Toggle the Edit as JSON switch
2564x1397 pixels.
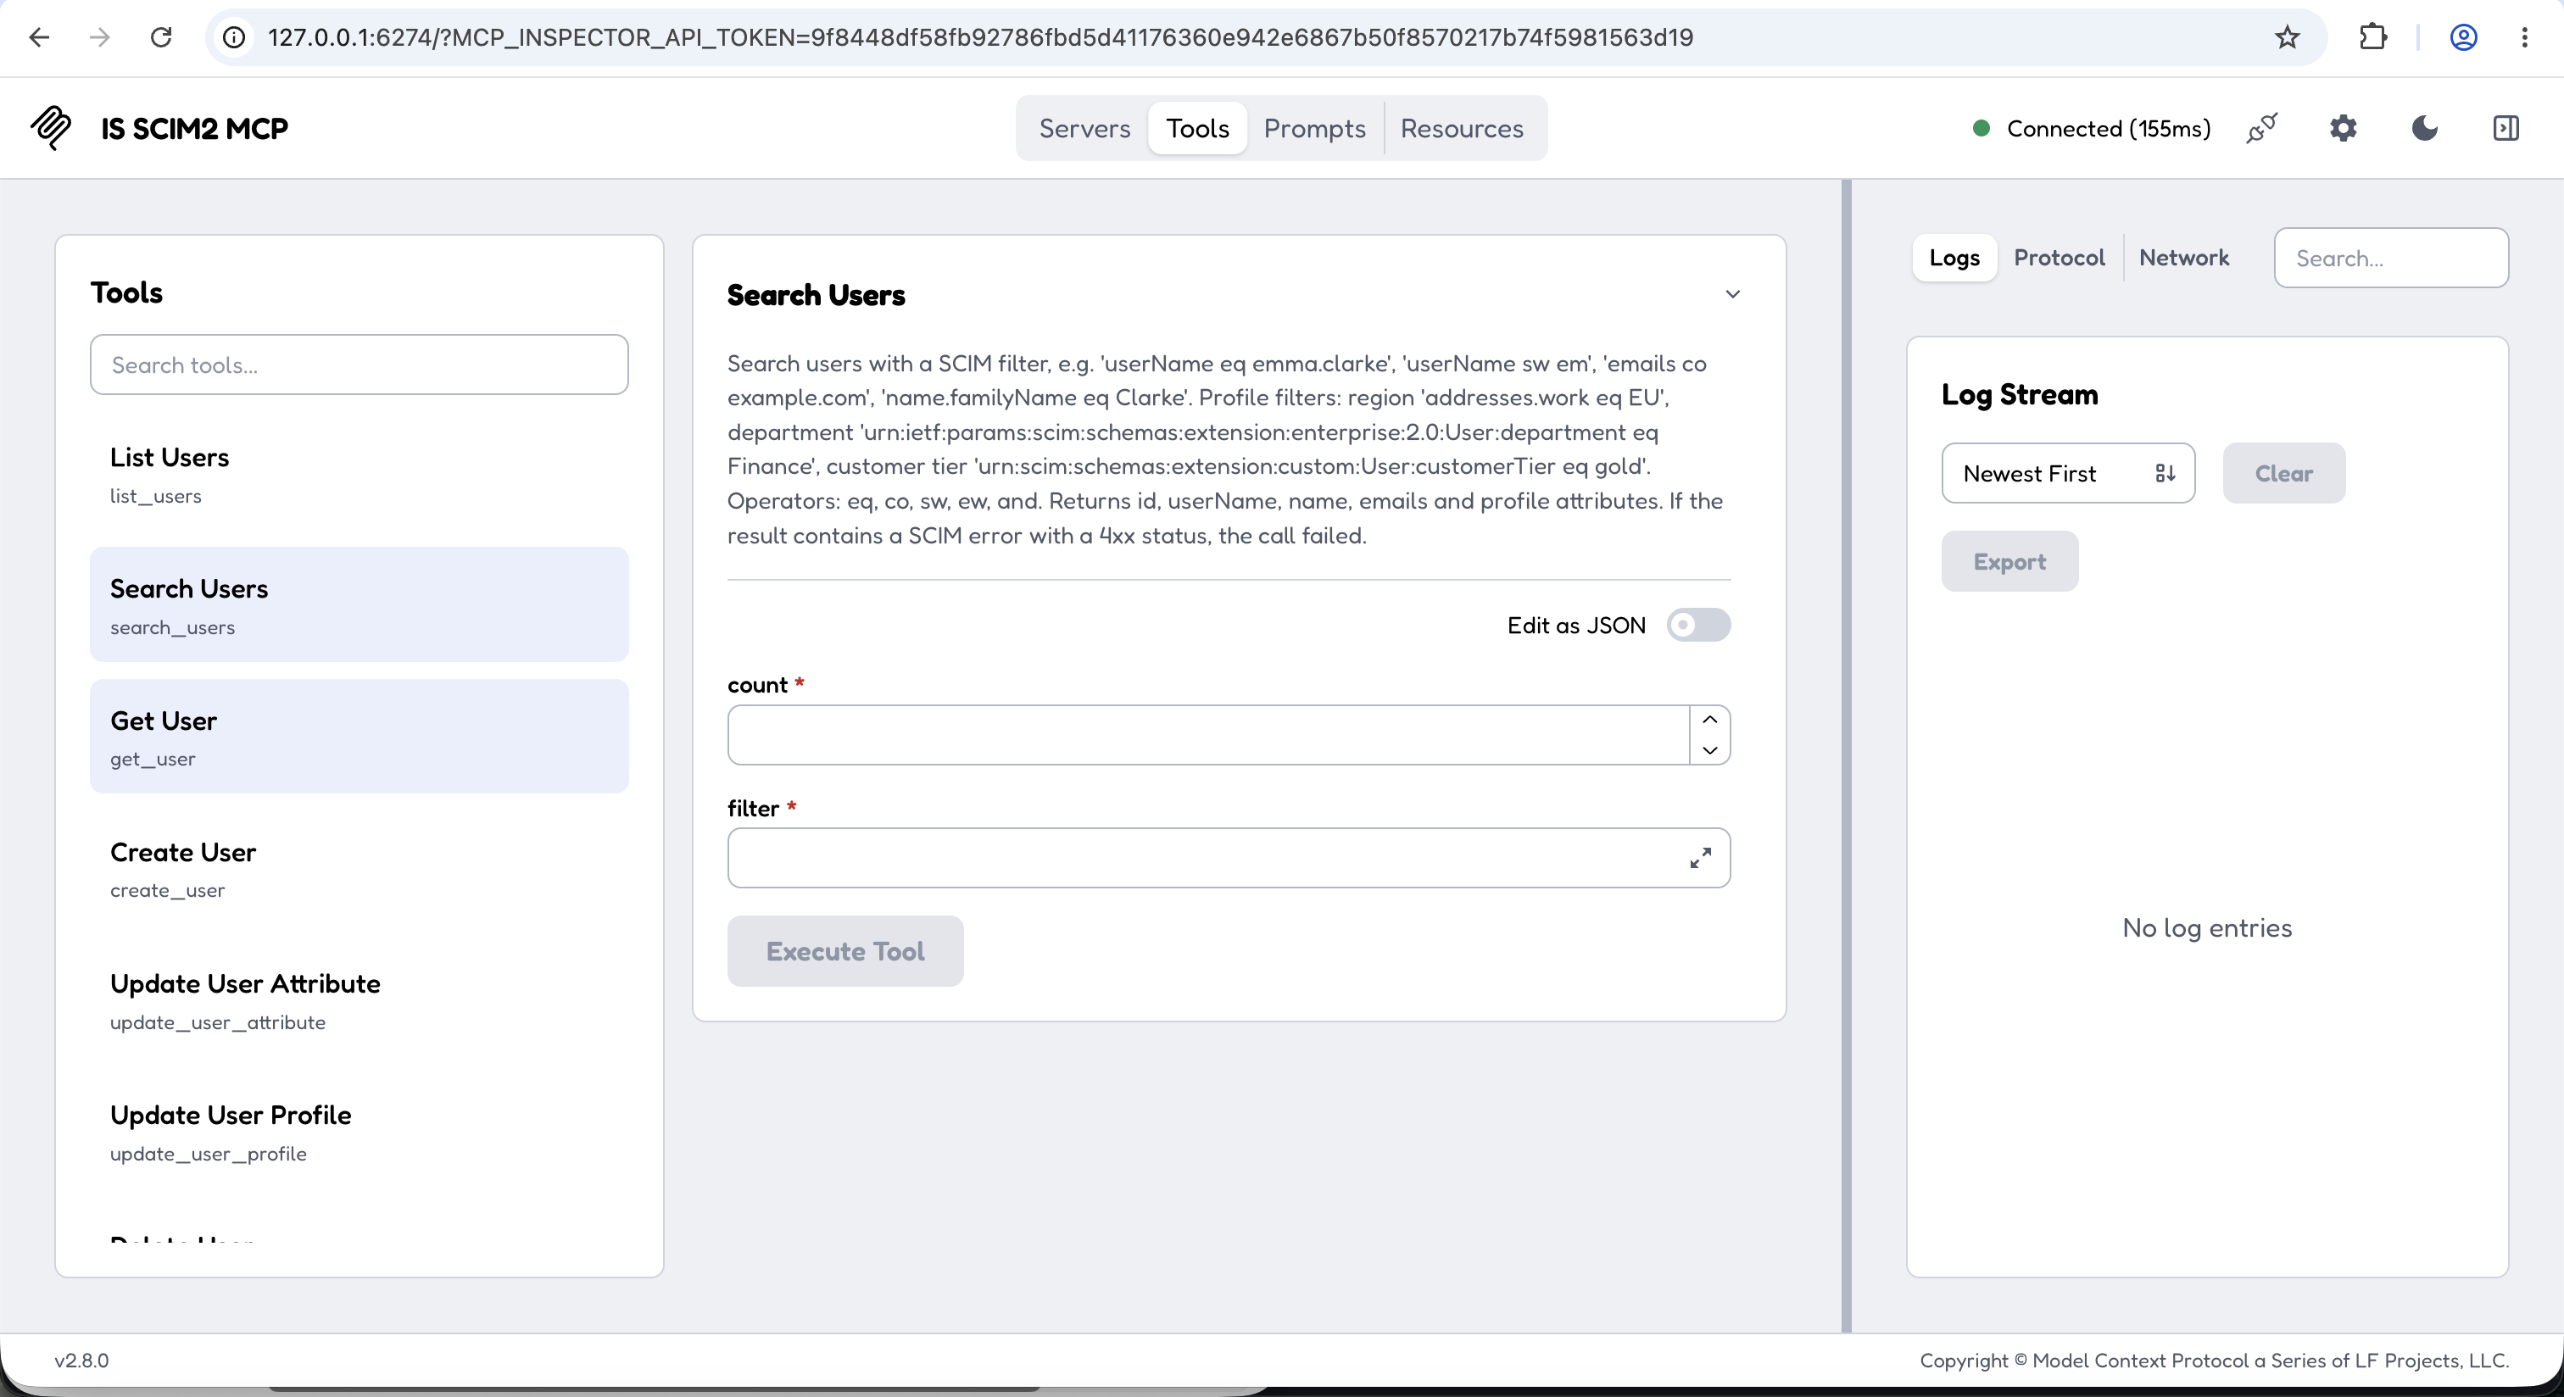click(1699, 625)
